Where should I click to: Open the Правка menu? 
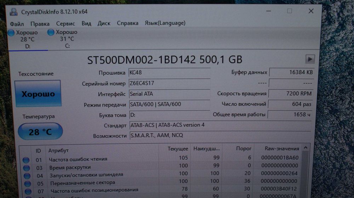pyautogui.click(x=40, y=24)
